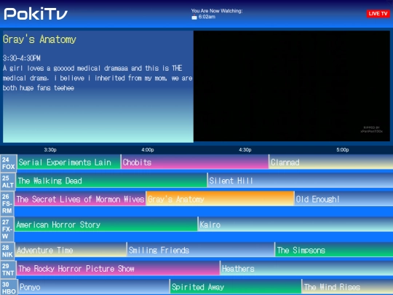Click the 5:00p time header

343,150
